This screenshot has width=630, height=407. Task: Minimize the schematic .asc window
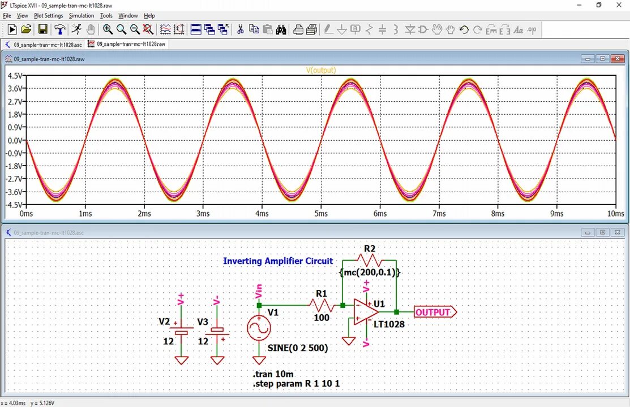pos(588,232)
